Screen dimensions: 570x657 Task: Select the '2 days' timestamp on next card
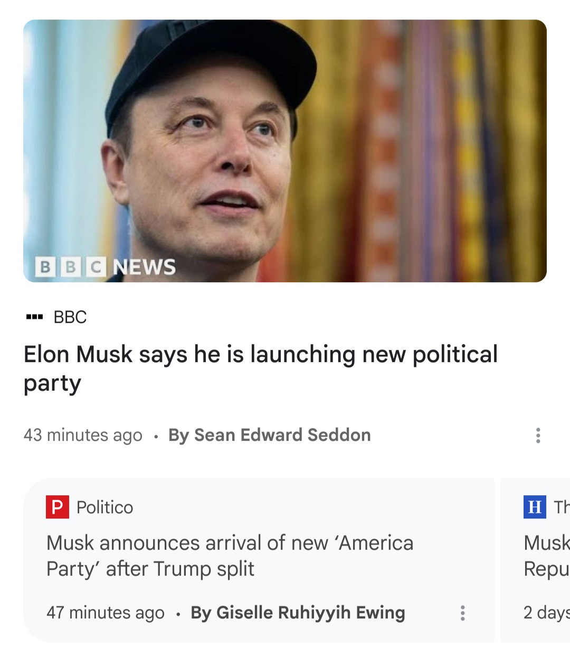[547, 613]
